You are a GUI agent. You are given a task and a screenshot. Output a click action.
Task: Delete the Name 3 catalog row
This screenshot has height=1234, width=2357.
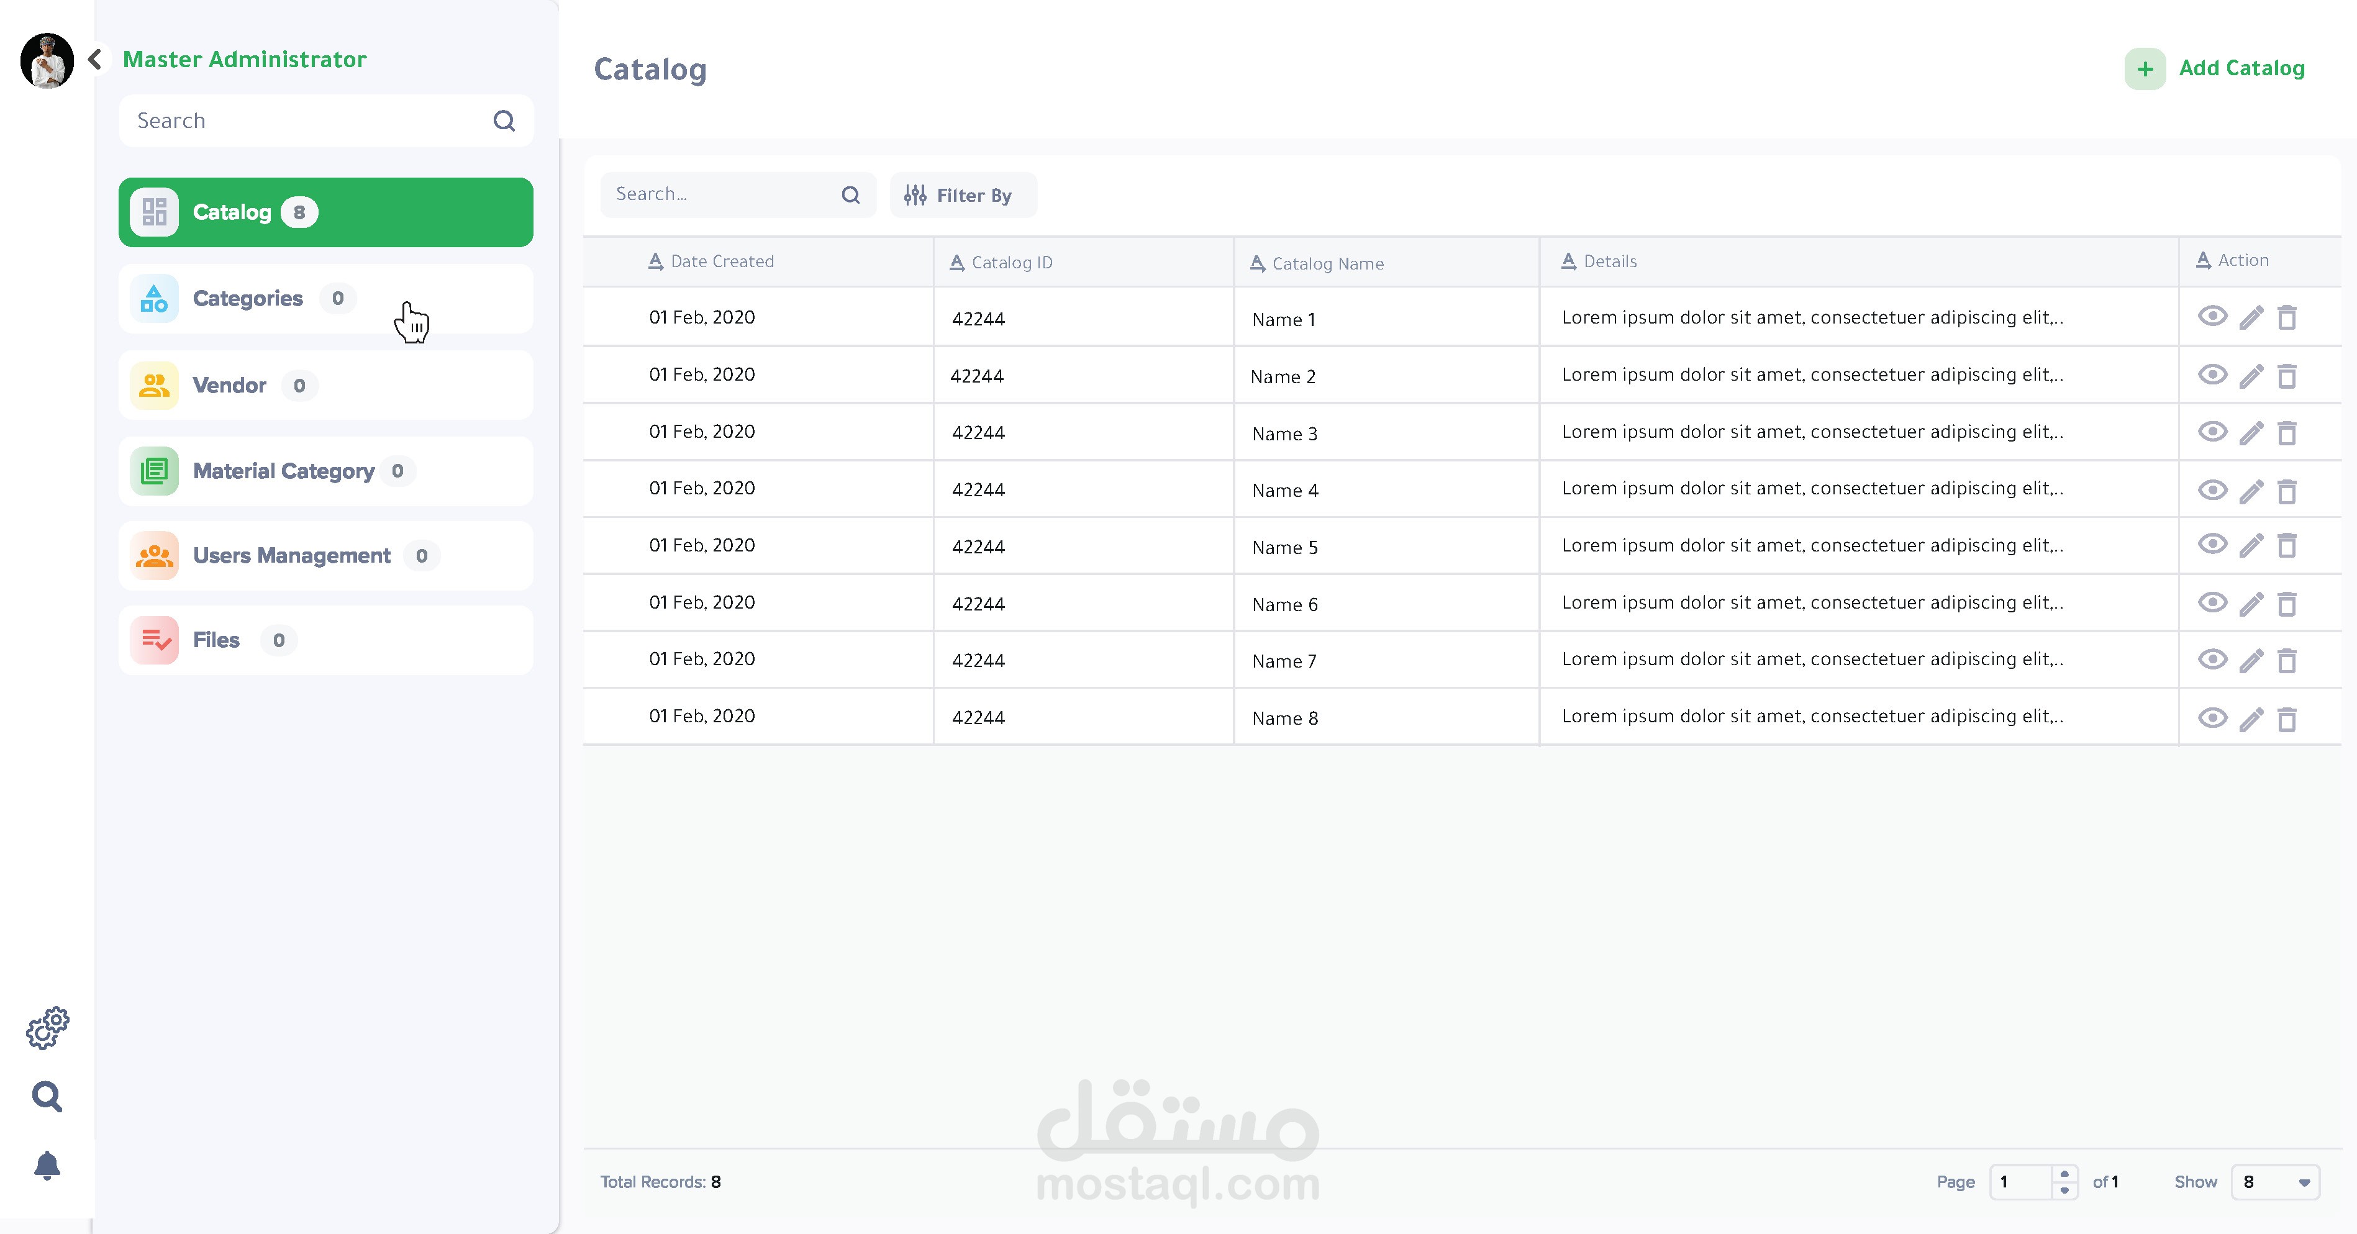tap(2287, 433)
